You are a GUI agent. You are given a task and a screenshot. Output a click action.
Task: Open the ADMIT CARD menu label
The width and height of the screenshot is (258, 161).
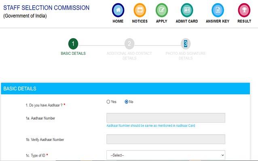click(187, 21)
